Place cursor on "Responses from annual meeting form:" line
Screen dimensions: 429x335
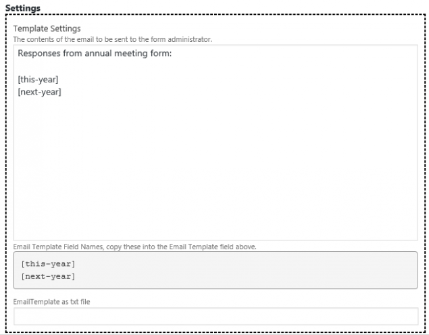(x=95, y=53)
